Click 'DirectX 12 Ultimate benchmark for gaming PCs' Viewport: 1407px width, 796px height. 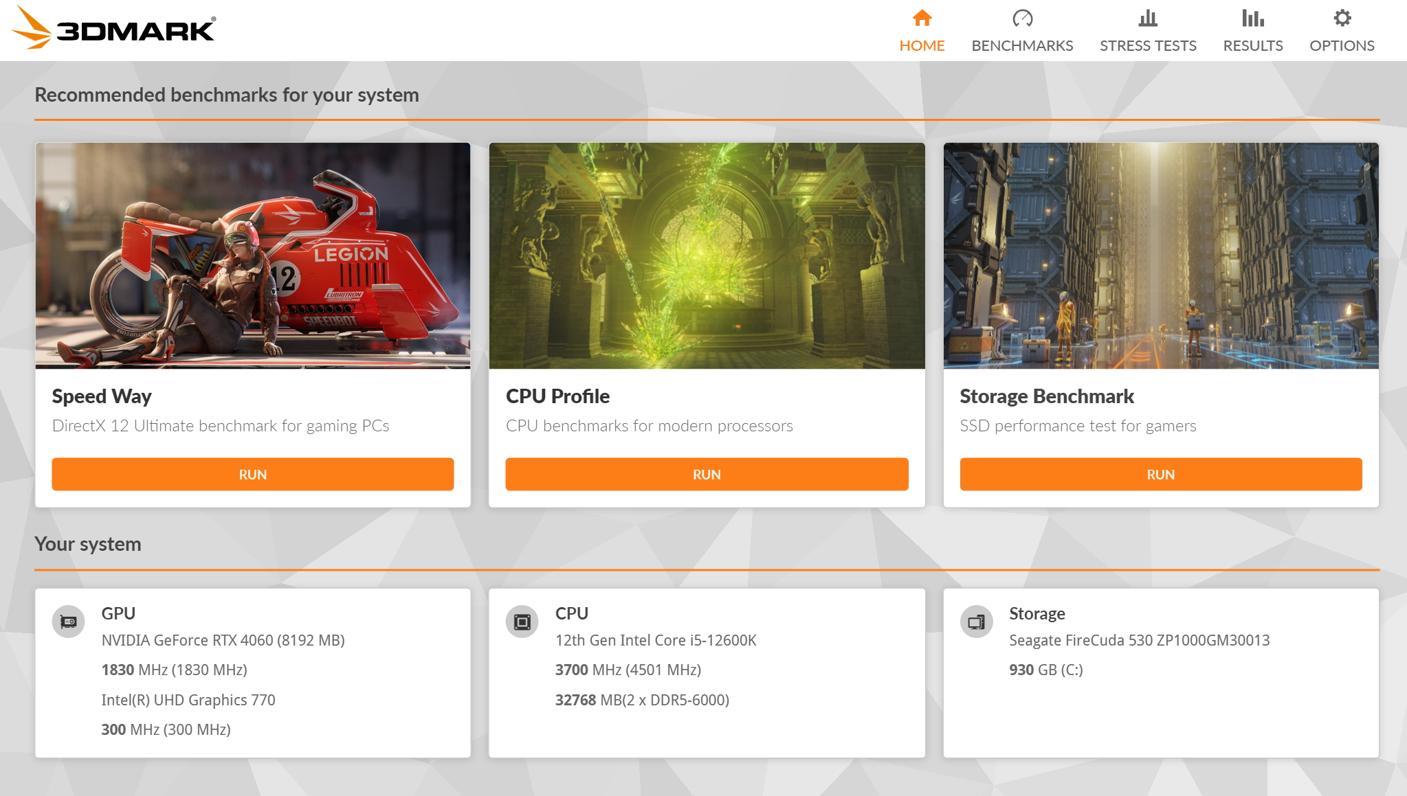(x=221, y=426)
